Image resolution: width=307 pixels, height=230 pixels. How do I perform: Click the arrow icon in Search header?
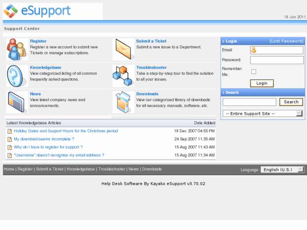[223, 92]
